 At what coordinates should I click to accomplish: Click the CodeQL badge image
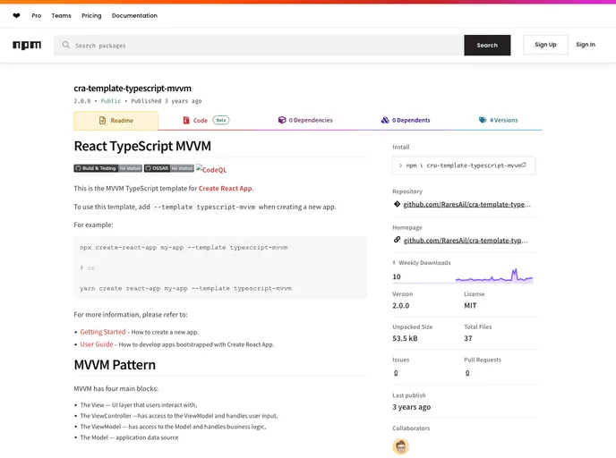(212, 169)
